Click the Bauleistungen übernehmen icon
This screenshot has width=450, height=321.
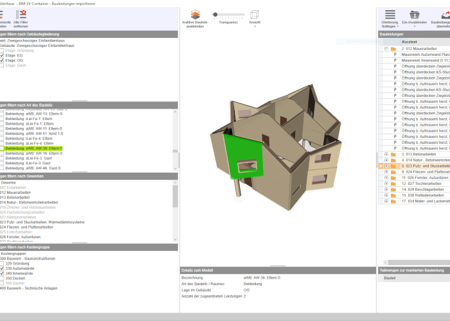[446, 14]
